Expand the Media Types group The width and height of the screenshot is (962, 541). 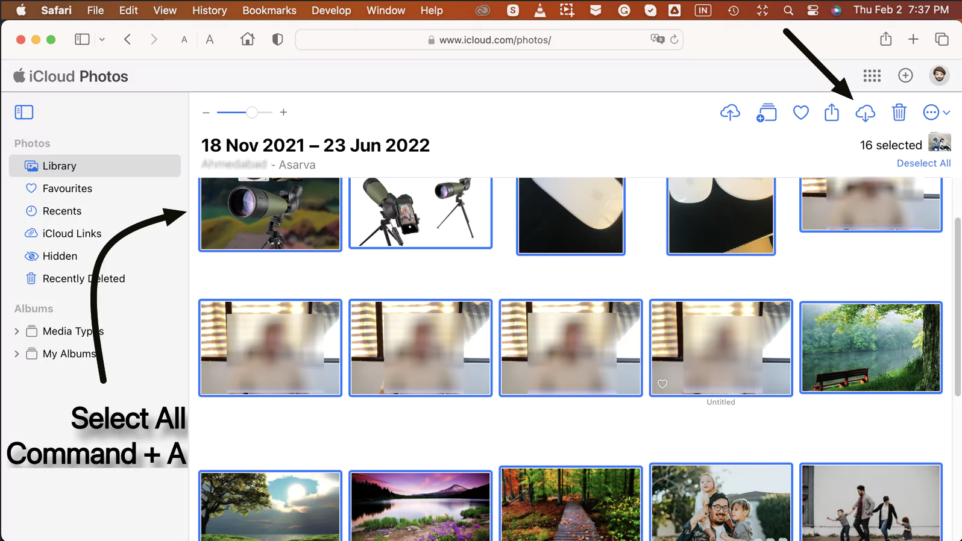(16, 331)
